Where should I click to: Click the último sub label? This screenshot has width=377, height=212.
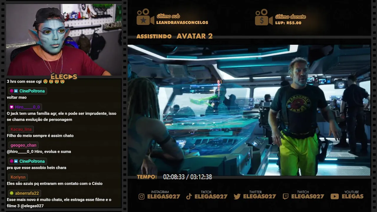pos(168,16)
